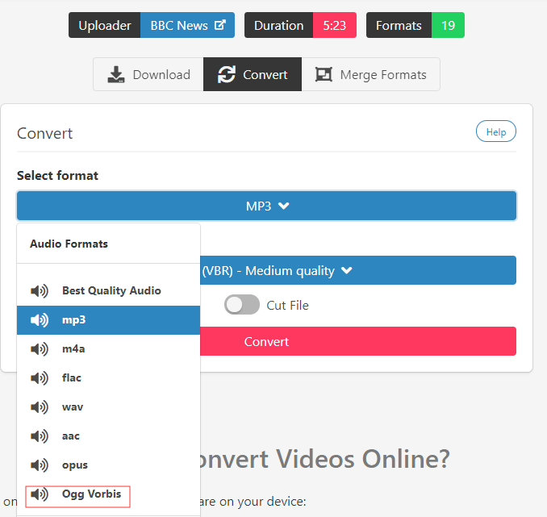Click speaker icon beside Ogg Vorbis
Viewport: 547px width, 517px height.
point(40,494)
